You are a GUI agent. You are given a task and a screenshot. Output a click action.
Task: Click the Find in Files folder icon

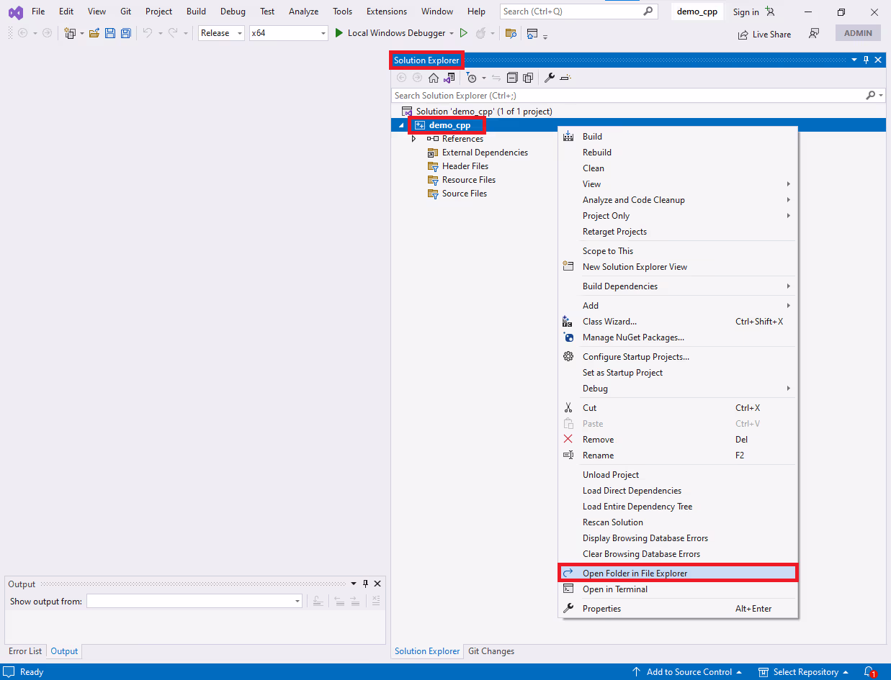click(511, 33)
